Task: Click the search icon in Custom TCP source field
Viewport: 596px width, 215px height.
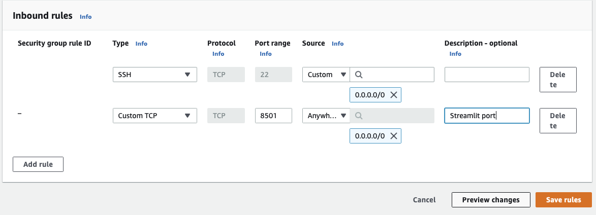Action: point(358,116)
